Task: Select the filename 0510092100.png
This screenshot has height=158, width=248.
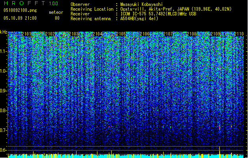Action: point(20,10)
